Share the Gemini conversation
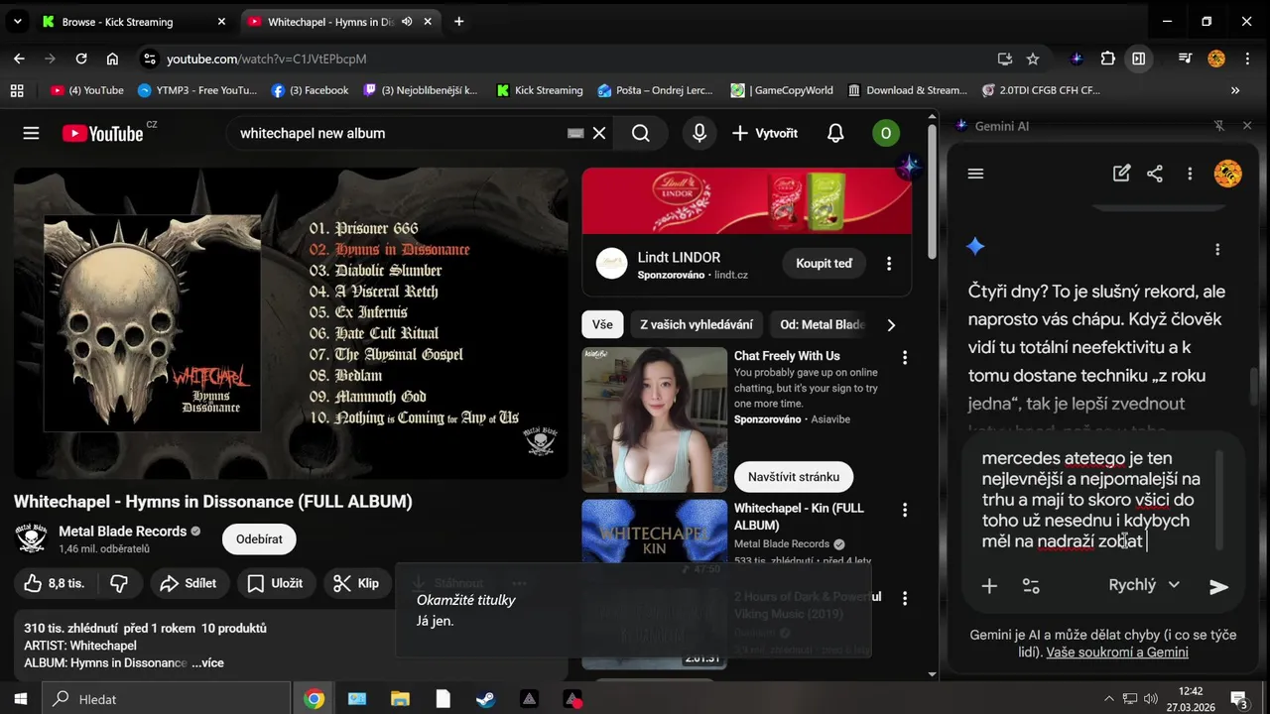The image size is (1270, 714). pos(1155,174)
